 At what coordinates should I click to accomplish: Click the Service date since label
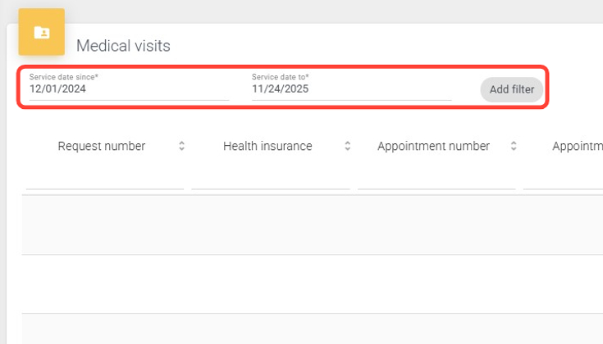tap(64, 77)
